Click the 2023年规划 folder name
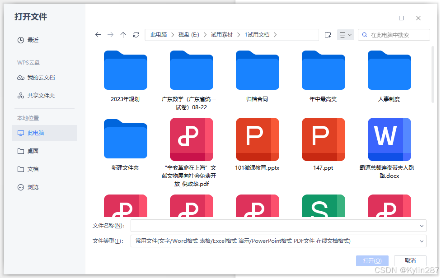Screen dimensions: 441x278 point(125,99)
